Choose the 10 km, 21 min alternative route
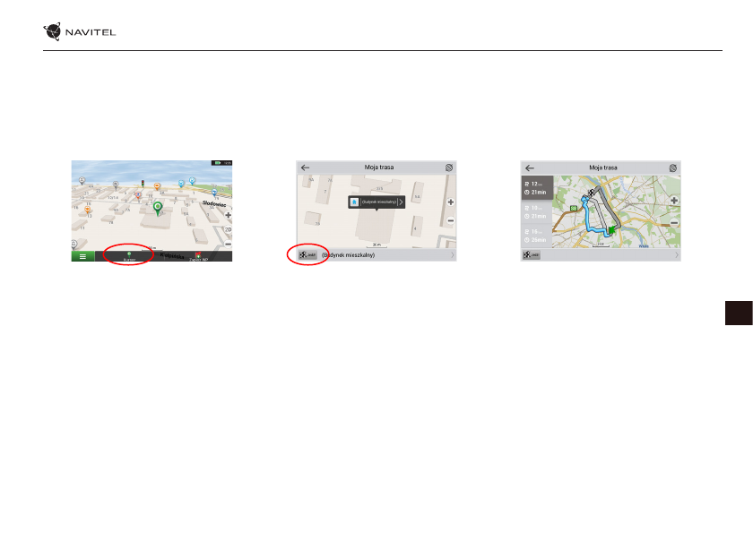This screenshot has width=753, height=533. (x=537, y=212)
